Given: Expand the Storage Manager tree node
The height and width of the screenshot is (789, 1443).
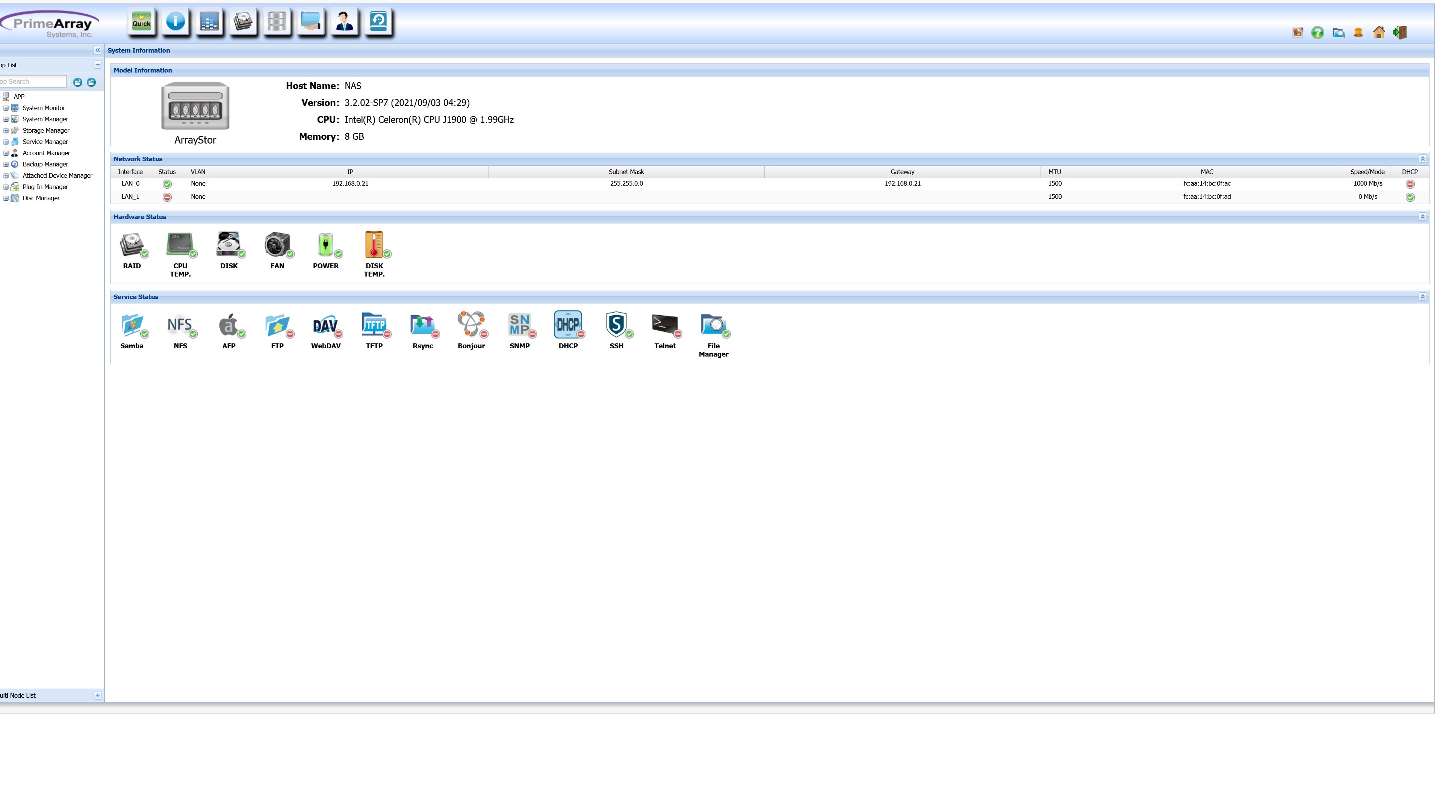Looking at the screenshot, I should click(6, 130).
